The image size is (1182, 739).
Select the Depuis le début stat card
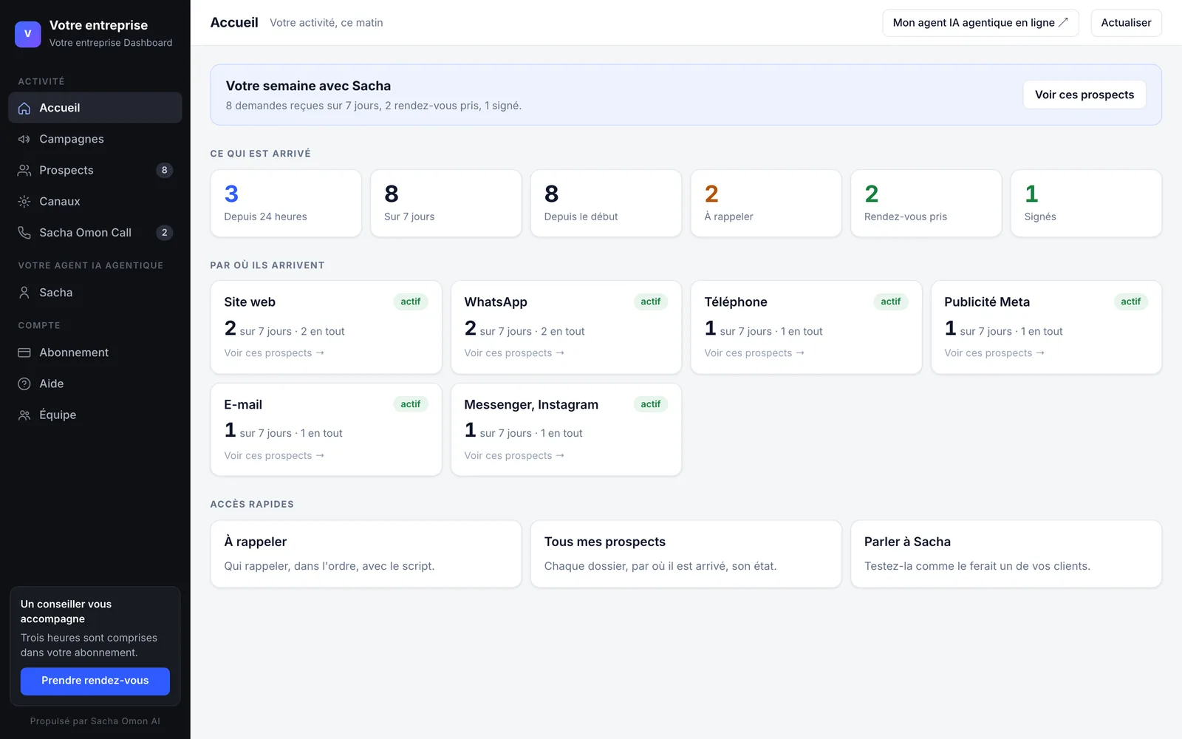(x=606, y=203)
